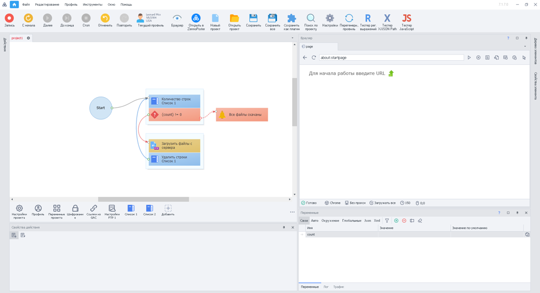The height and width of the screenshot is (293, 540).
Task: Click the red Запись record button
Action: (x=9, y=20)
